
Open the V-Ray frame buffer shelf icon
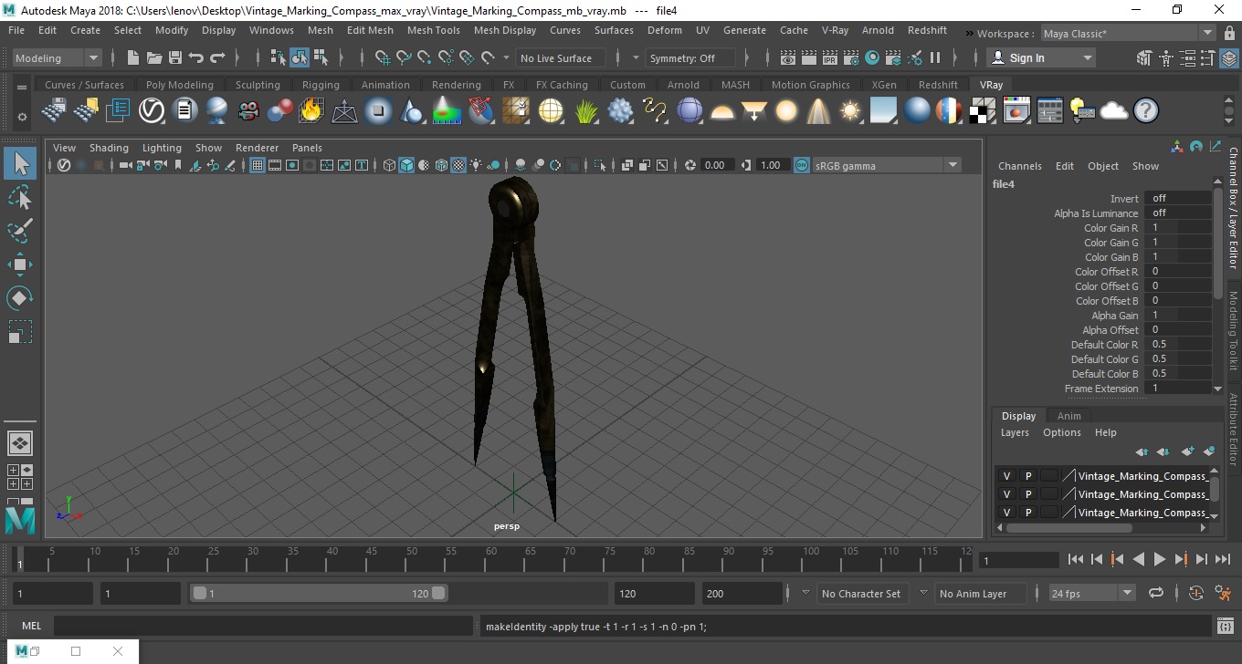pyautogui.click(x=1016, y=111)
